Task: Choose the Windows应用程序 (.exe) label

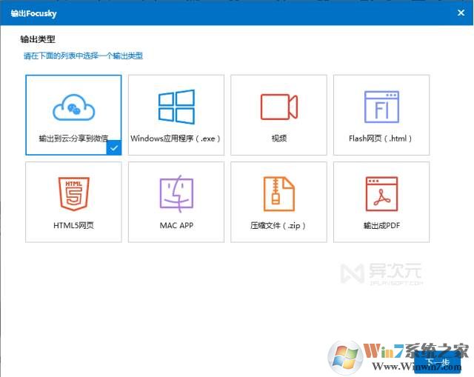Action: point(176,139)
